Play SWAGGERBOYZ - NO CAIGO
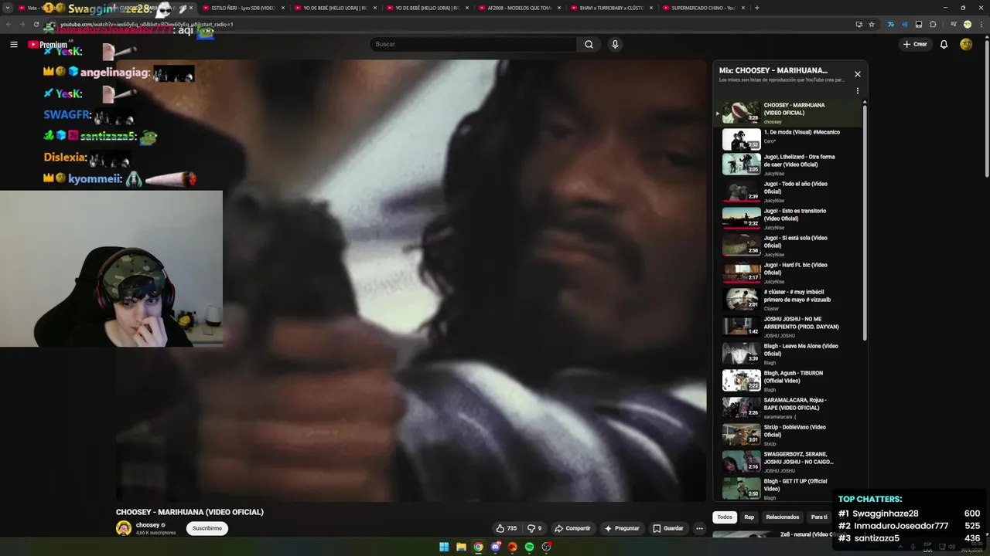 pos(787,462)
